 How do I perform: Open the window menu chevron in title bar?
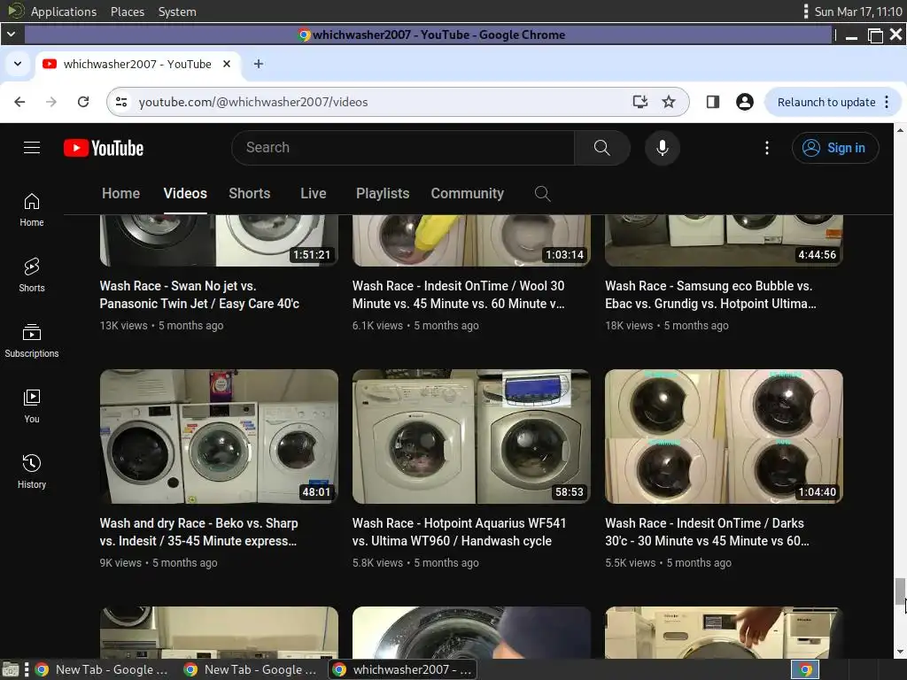coord(11,35)
